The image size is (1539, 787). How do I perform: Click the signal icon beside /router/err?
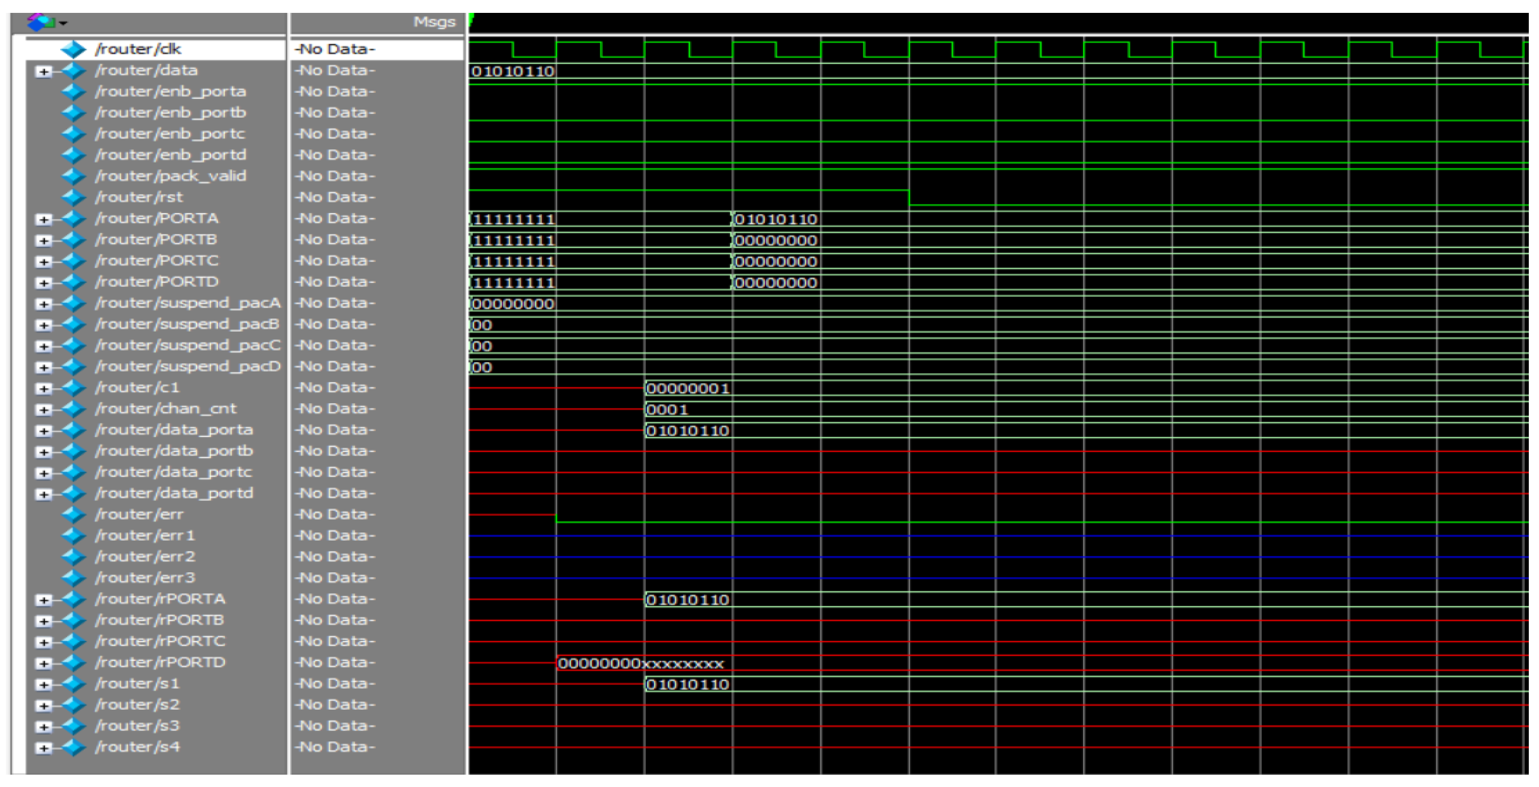pyautogui.click(x=74, y=514)
